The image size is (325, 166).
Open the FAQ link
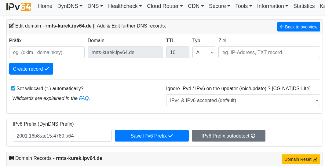[84, 98]
